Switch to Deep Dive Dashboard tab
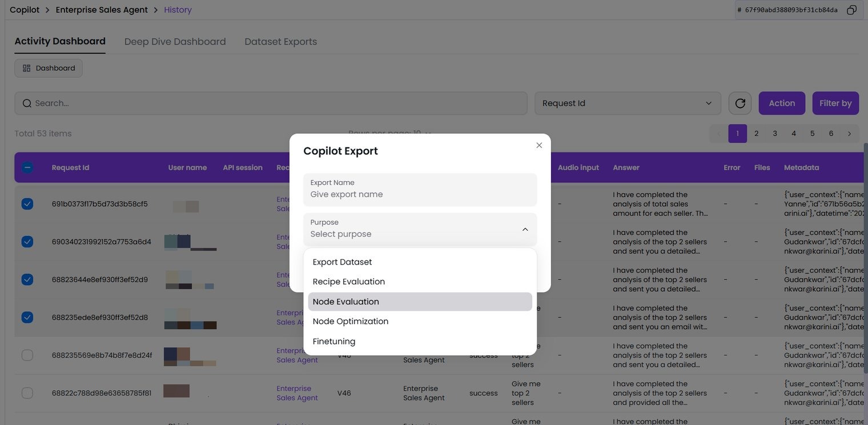Viewport: 868px width, 425px height. (175, 42)
